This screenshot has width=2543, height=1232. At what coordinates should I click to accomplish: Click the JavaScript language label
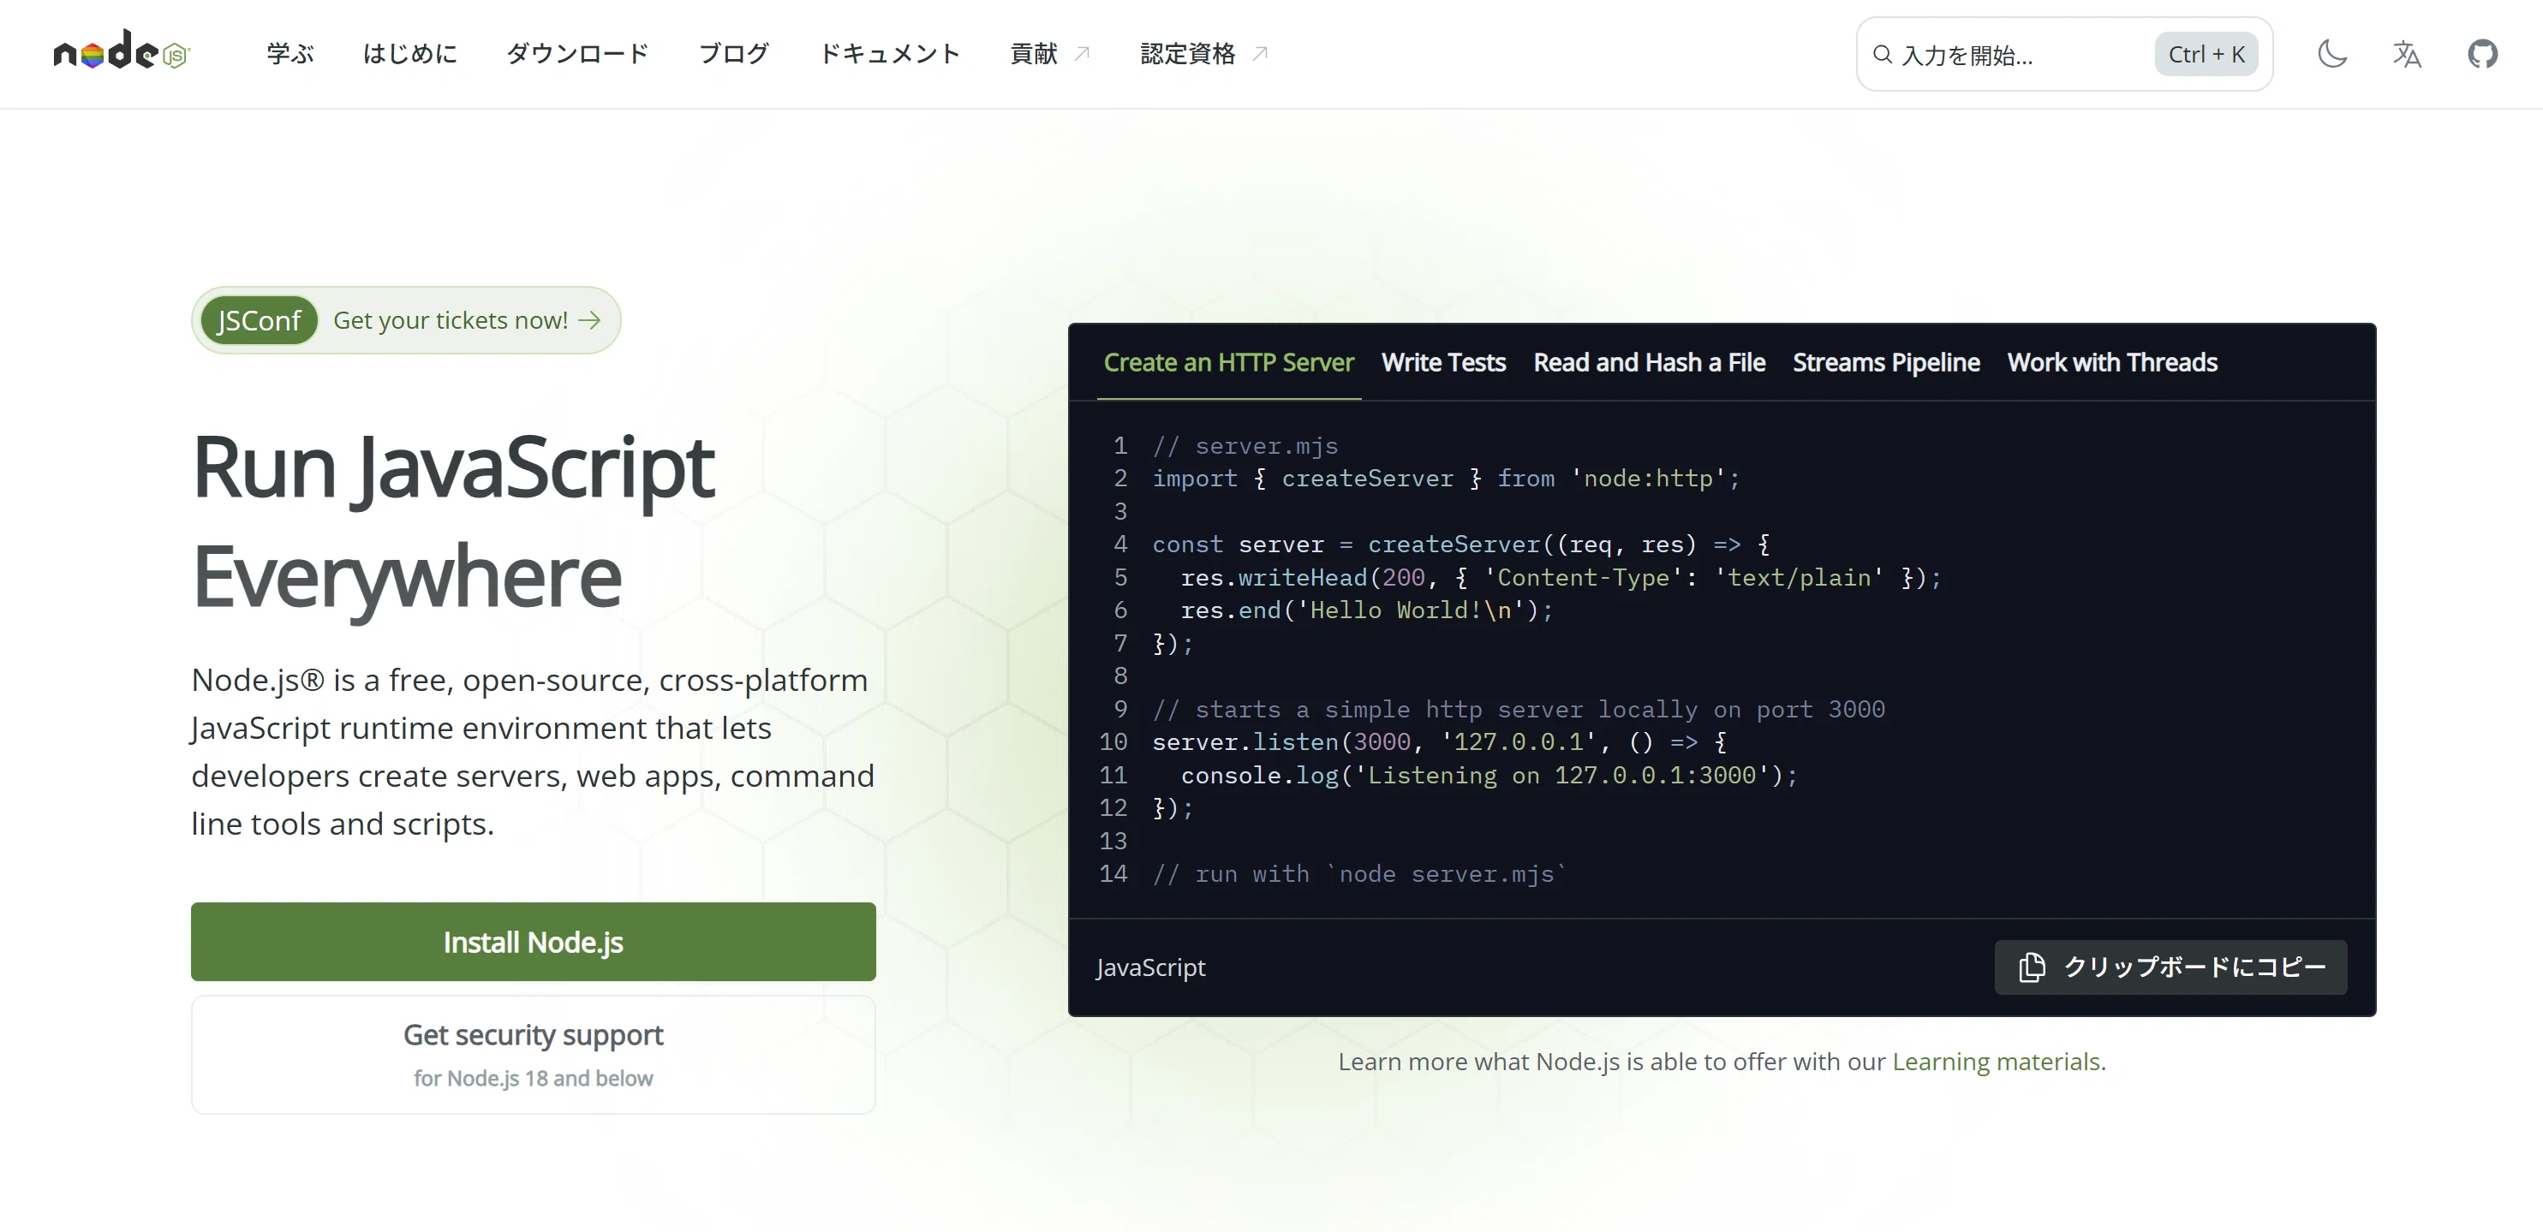[1150, 967]
